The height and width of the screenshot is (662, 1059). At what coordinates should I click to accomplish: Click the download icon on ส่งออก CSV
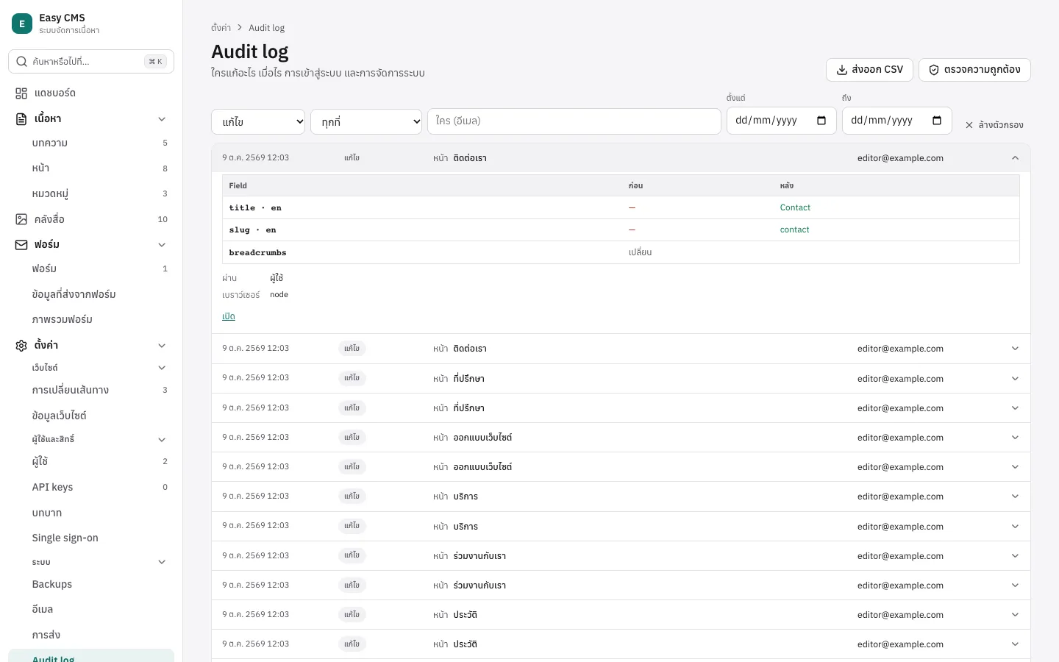[x=842, y=70]
